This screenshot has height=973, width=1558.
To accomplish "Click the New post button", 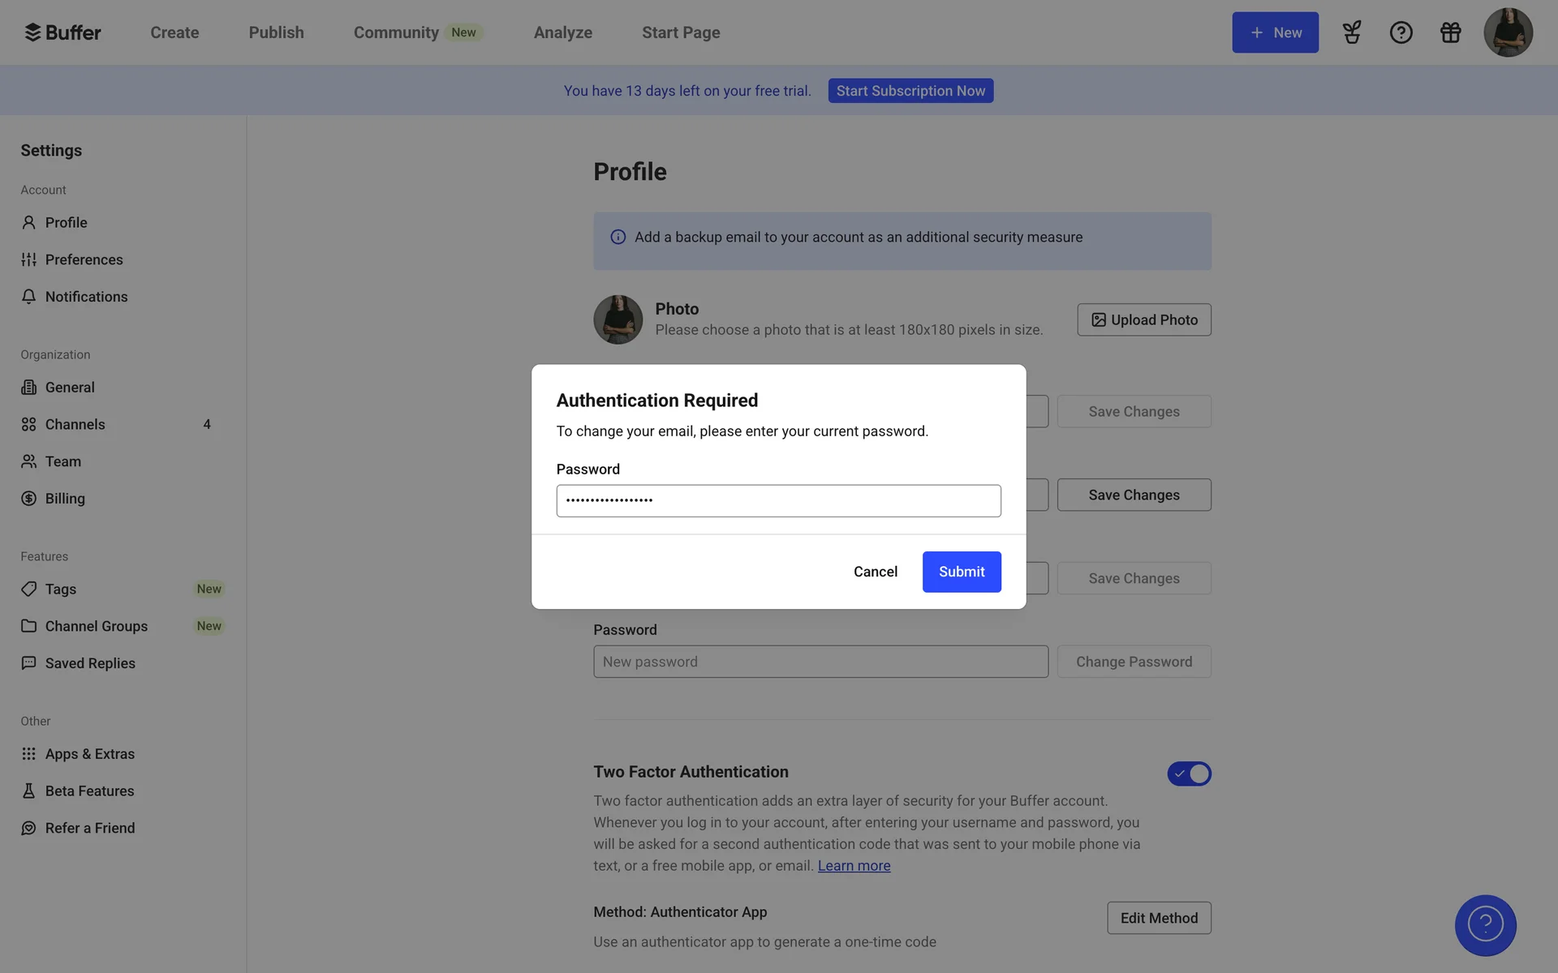I will pos(1275,32).
